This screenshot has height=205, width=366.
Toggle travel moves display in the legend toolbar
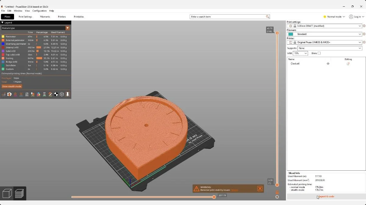pyautogui.click(x=4, y=94)
